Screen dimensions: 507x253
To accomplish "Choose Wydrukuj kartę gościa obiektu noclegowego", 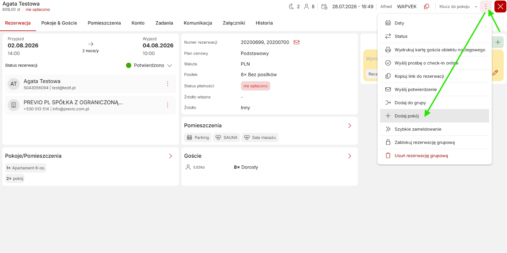I will pos(434,50).
